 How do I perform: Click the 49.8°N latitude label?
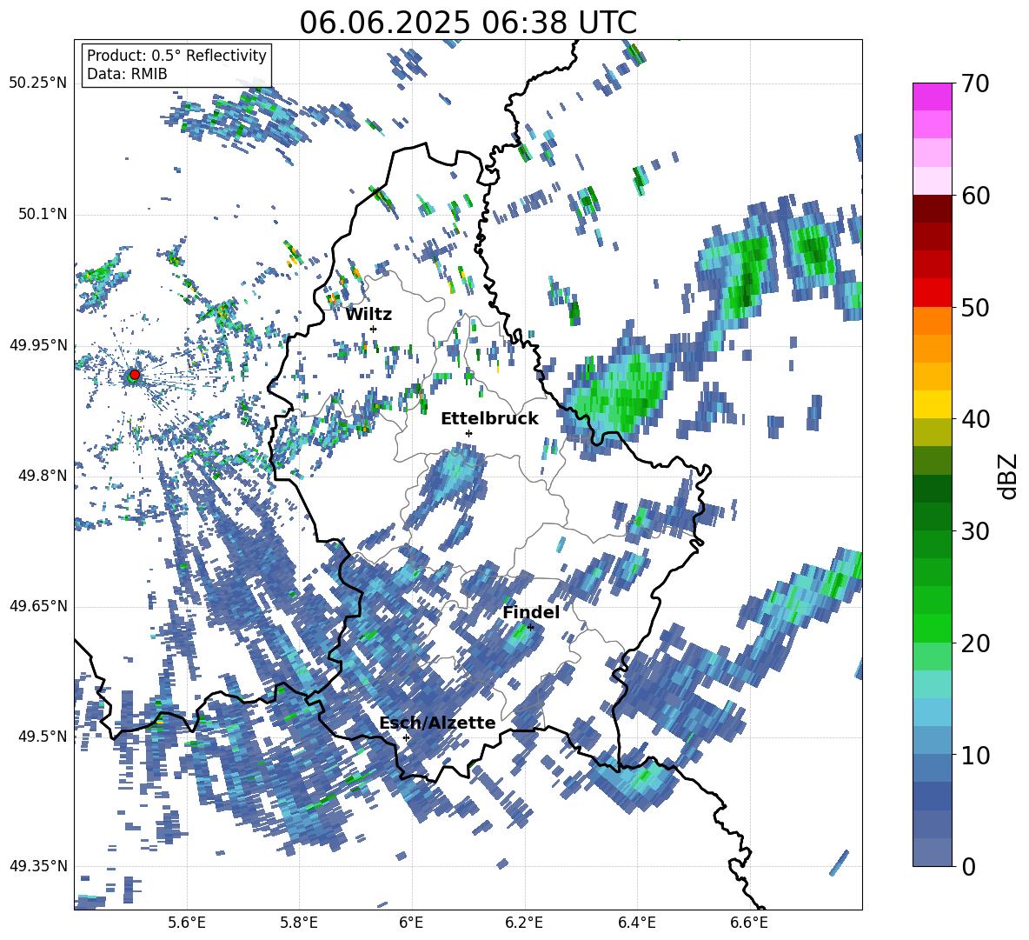click(x=42, y=476)
